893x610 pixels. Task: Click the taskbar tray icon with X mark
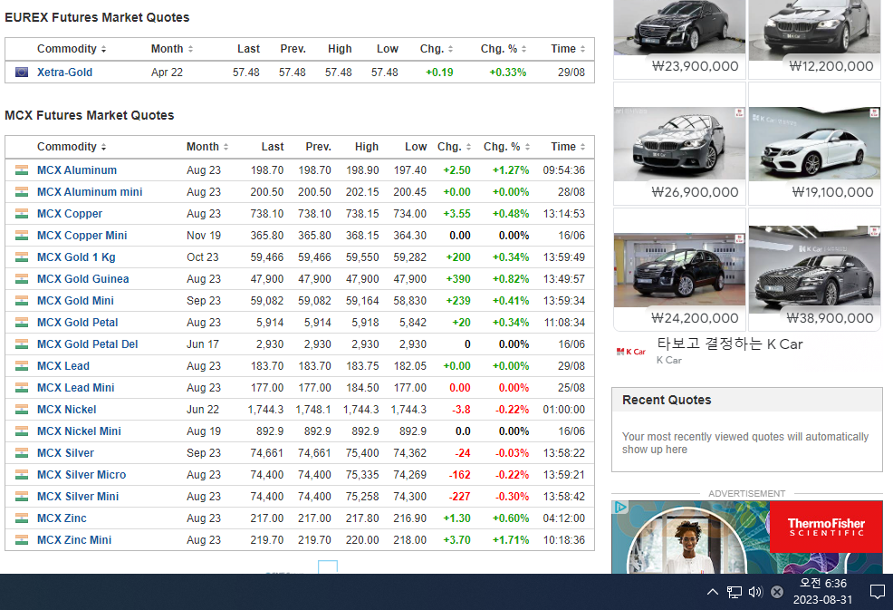(x=777, y=592)
